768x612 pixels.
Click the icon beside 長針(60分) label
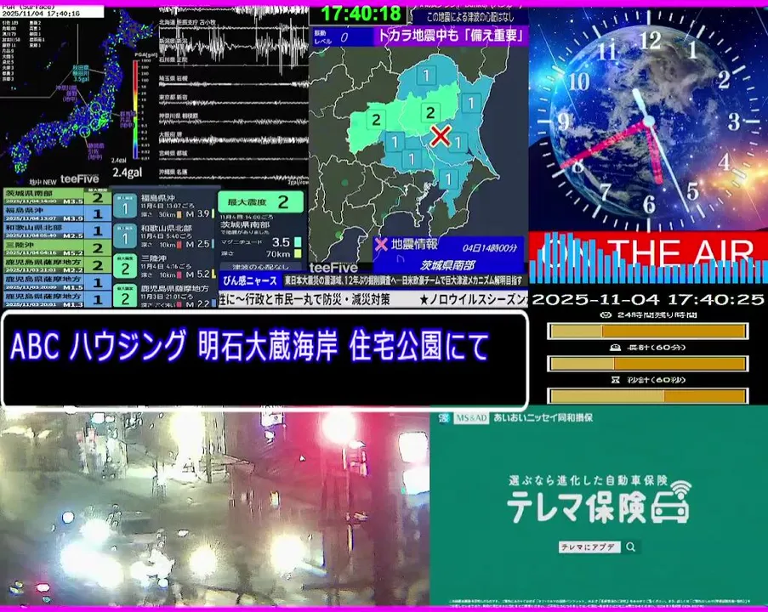click(615, 348)
